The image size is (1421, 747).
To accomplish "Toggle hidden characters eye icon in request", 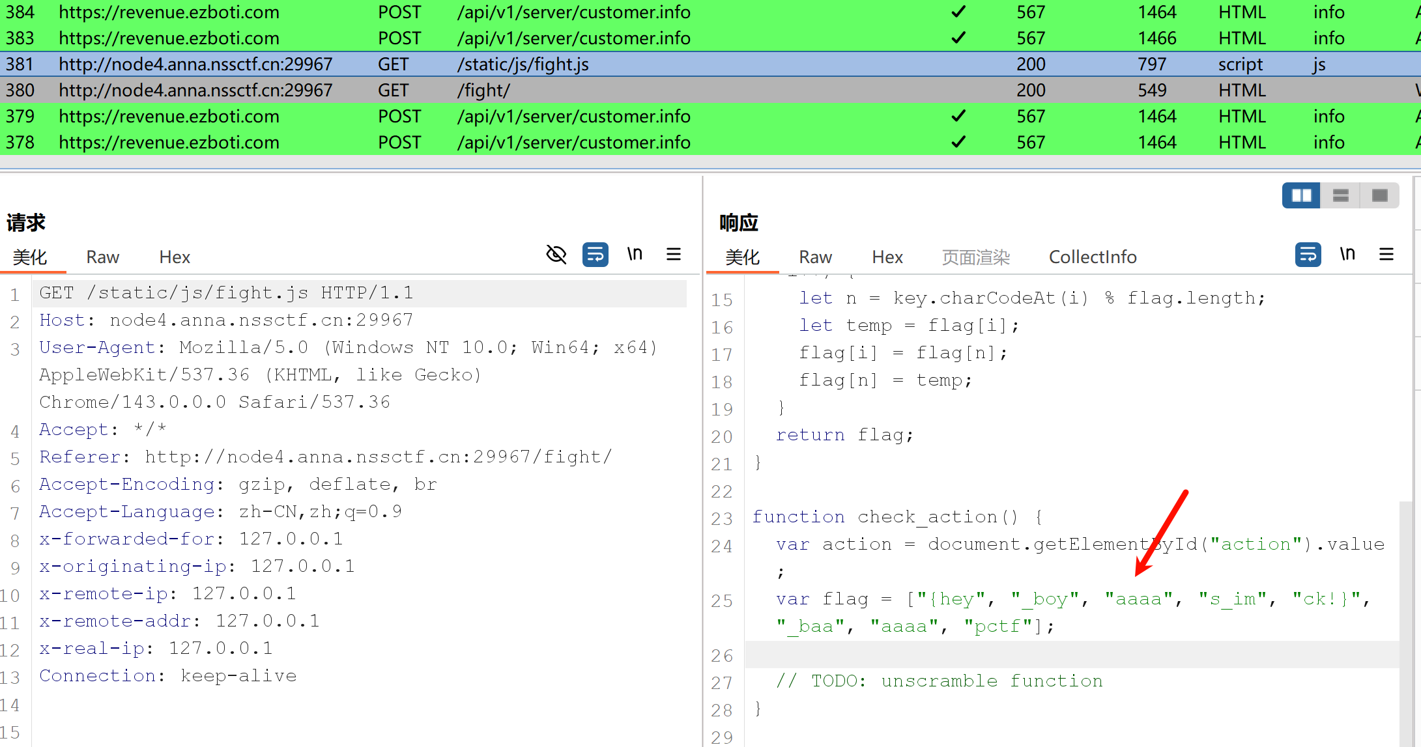I will 556,254.
